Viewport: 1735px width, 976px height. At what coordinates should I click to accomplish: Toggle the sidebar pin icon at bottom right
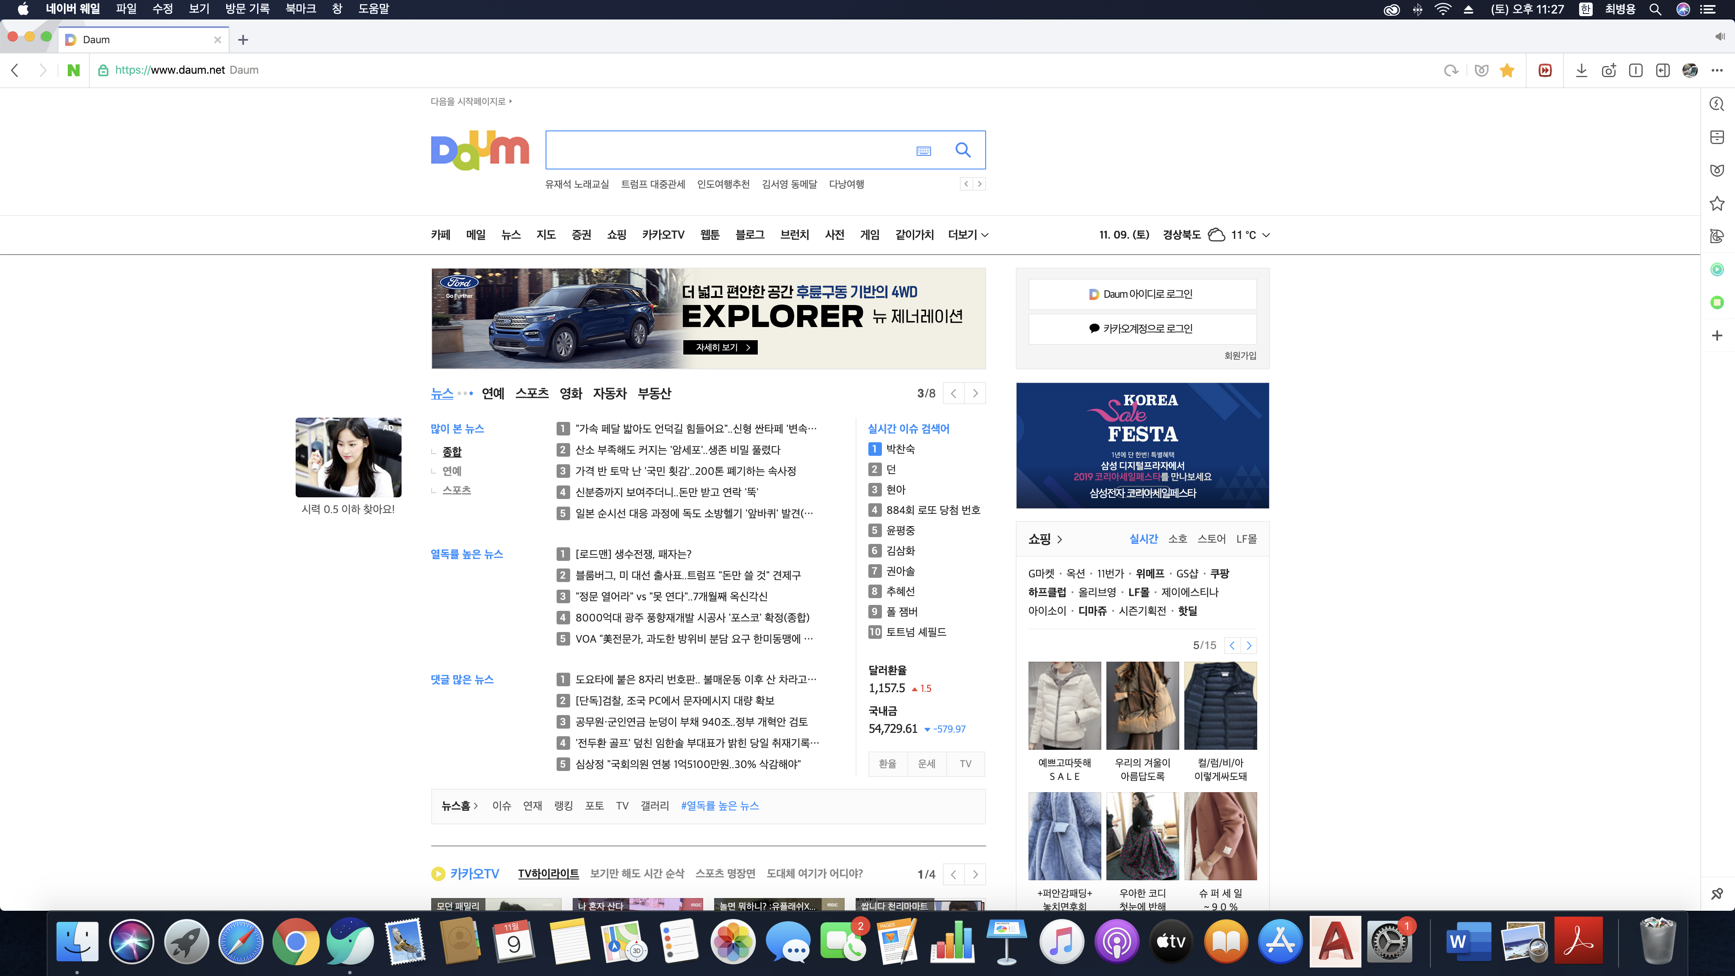pyautogui.click(x=1717, y=894)
